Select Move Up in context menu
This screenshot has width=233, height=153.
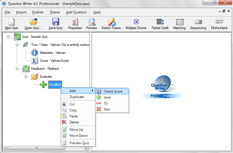pyautogui.click(x=78, y=130)
